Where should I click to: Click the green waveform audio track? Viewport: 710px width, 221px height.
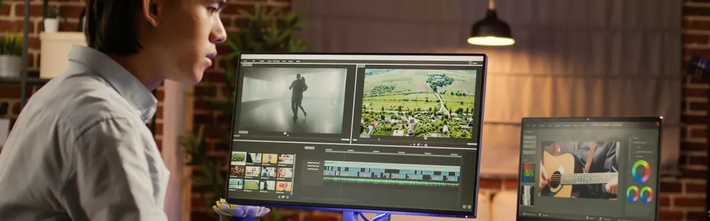tap(391, 182)
